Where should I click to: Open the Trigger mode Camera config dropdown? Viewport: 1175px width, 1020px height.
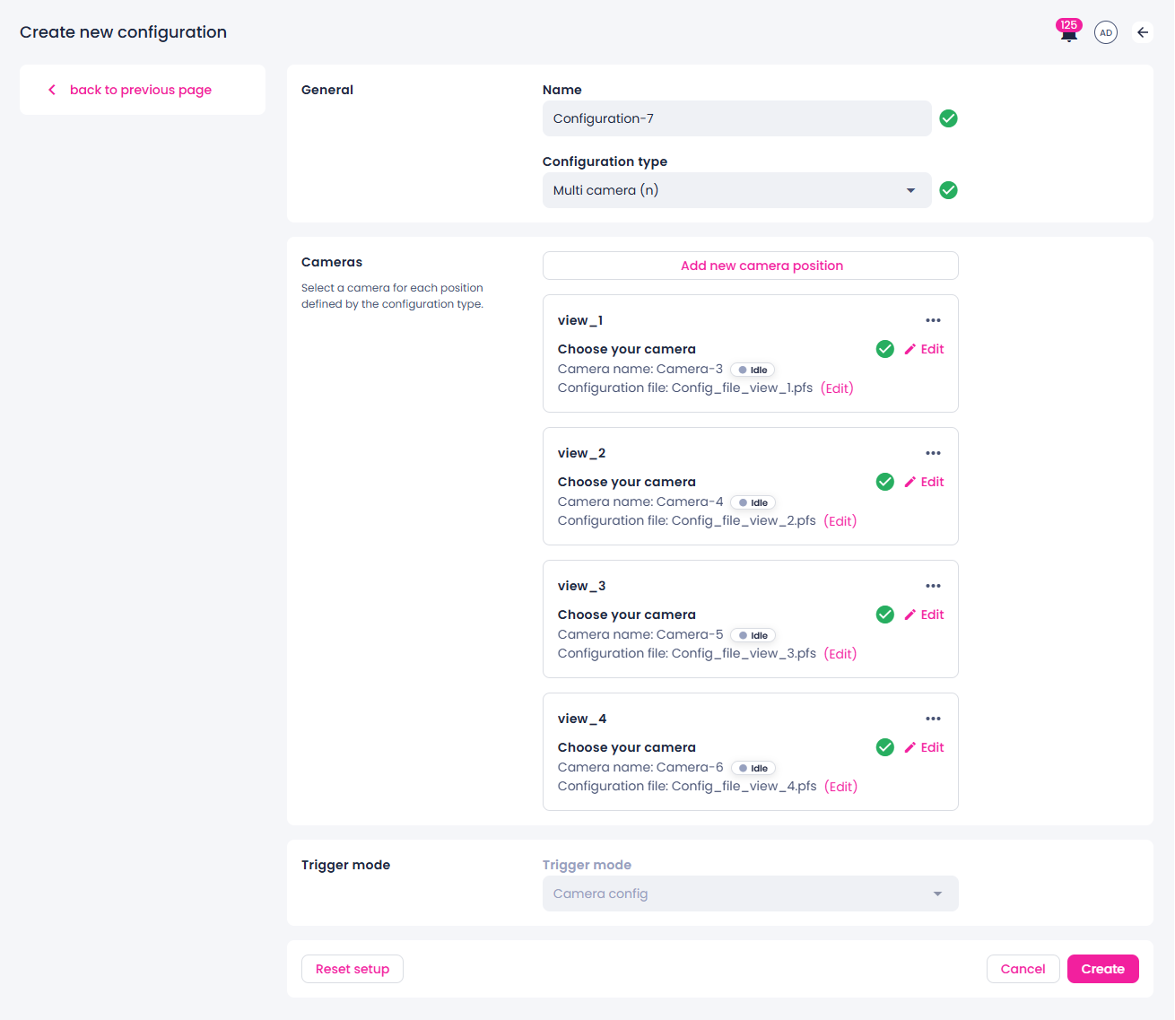pyautogui.click(x=751, y=894)
